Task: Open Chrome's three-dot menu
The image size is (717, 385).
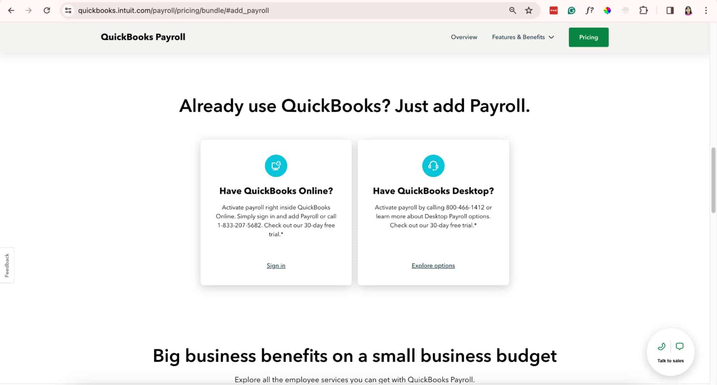Action: (705, 10)
